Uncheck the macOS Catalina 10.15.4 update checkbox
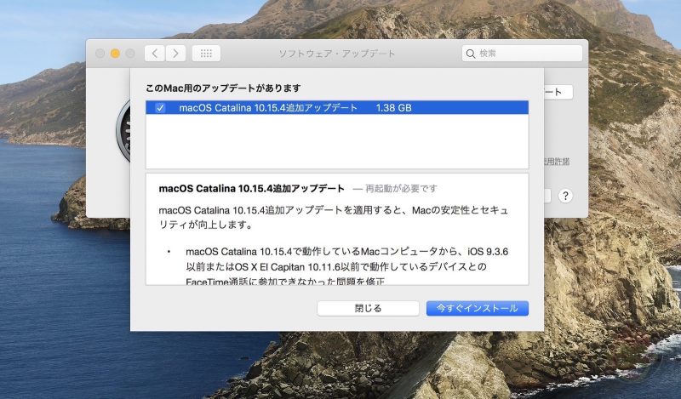Image resolution: width=681 pixels, height=399 pixels. pyautogui.click(x=160, y=108)
